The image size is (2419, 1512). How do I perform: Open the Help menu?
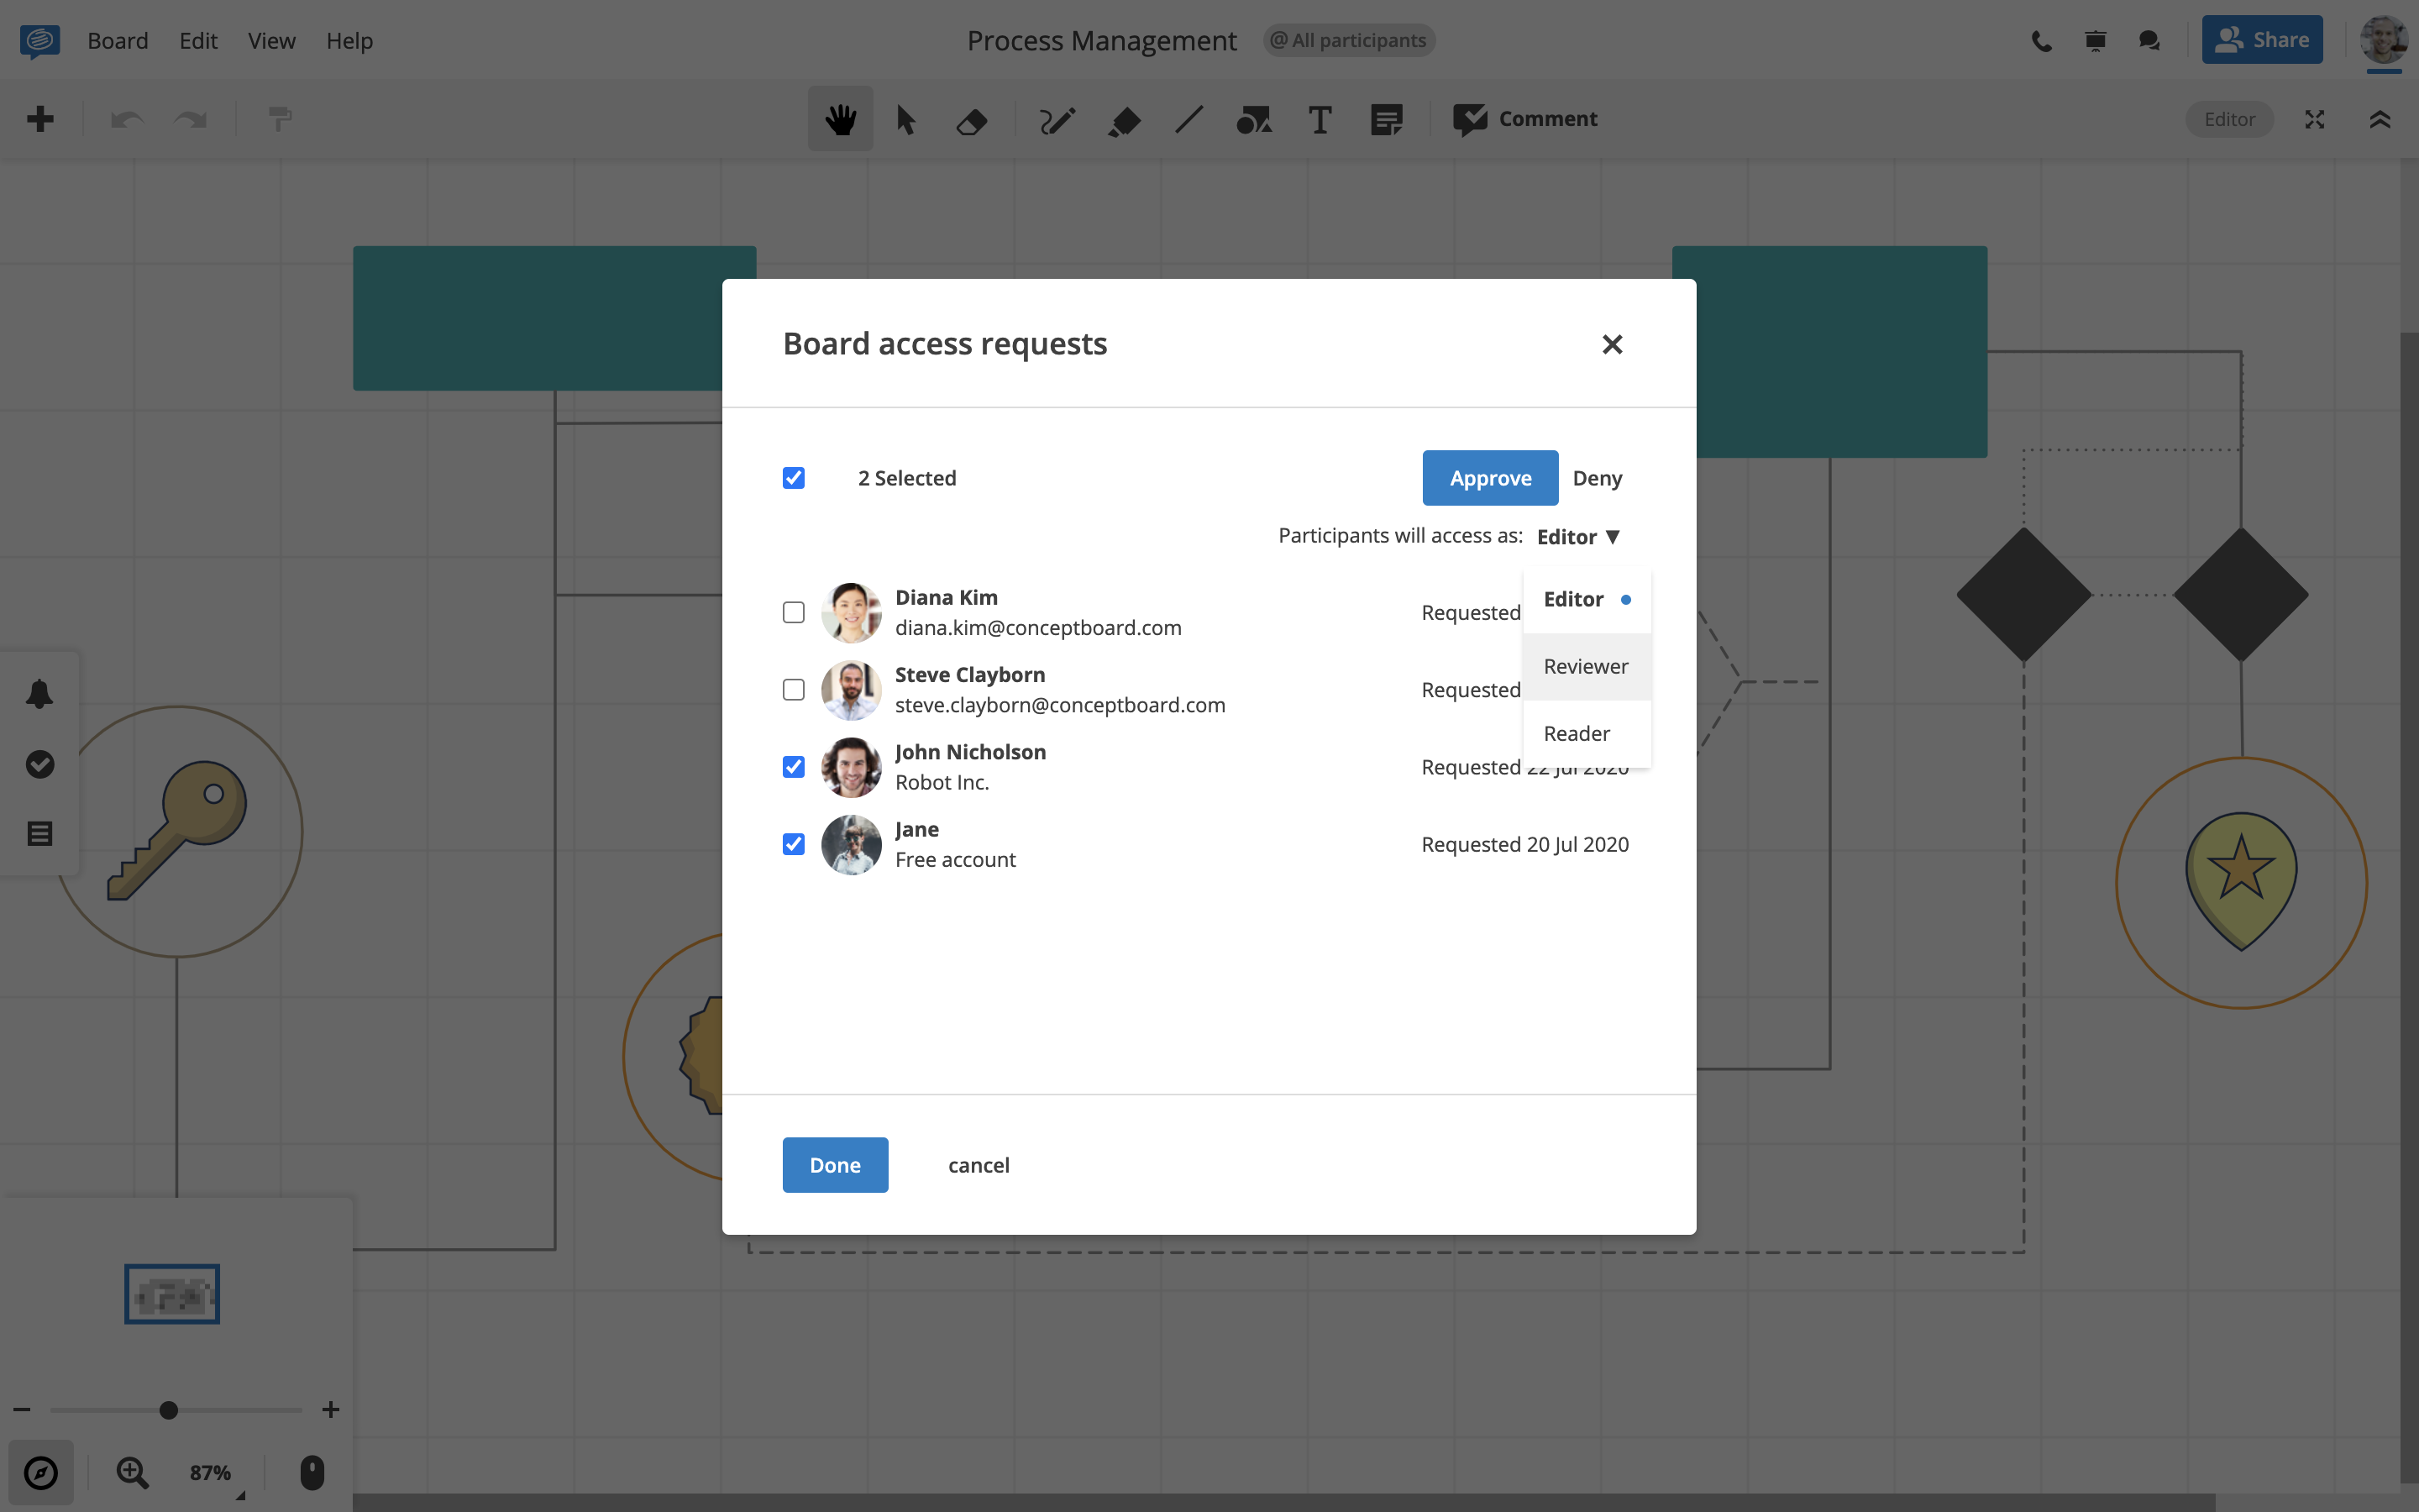tap(349, 41)
